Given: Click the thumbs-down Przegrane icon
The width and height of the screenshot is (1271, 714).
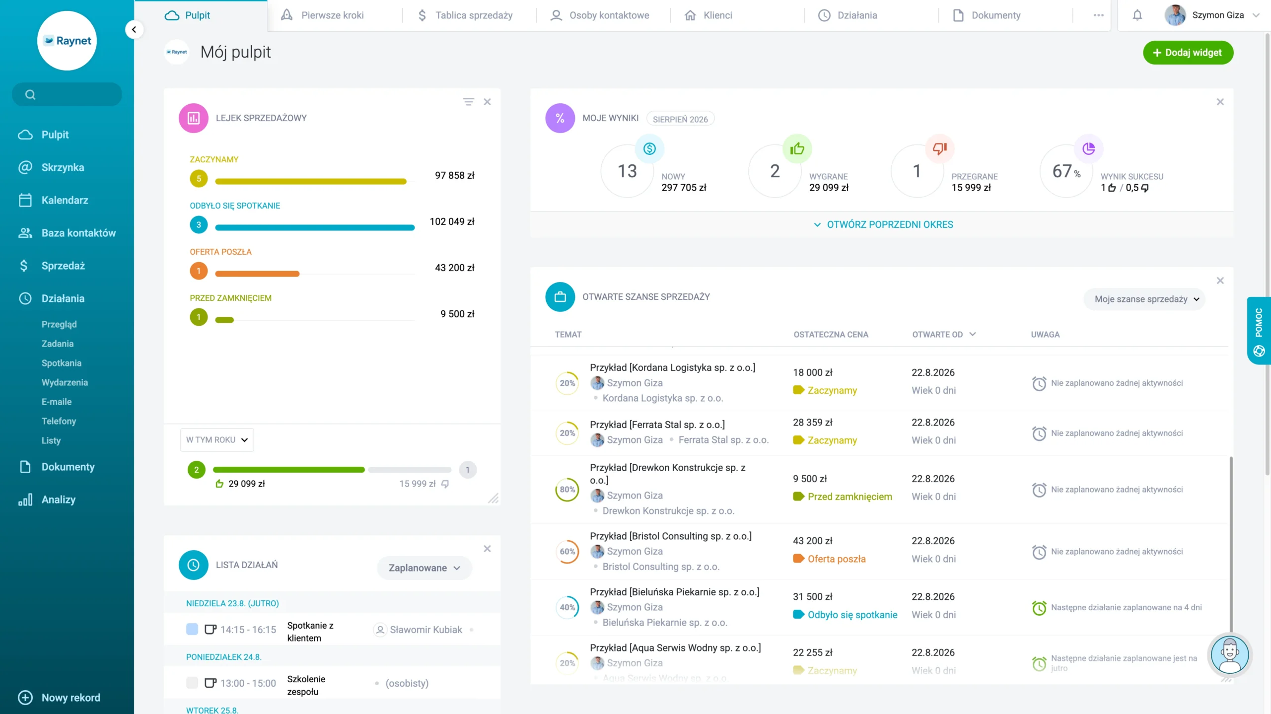Looking at the screenshot, I should pos(939,148).
